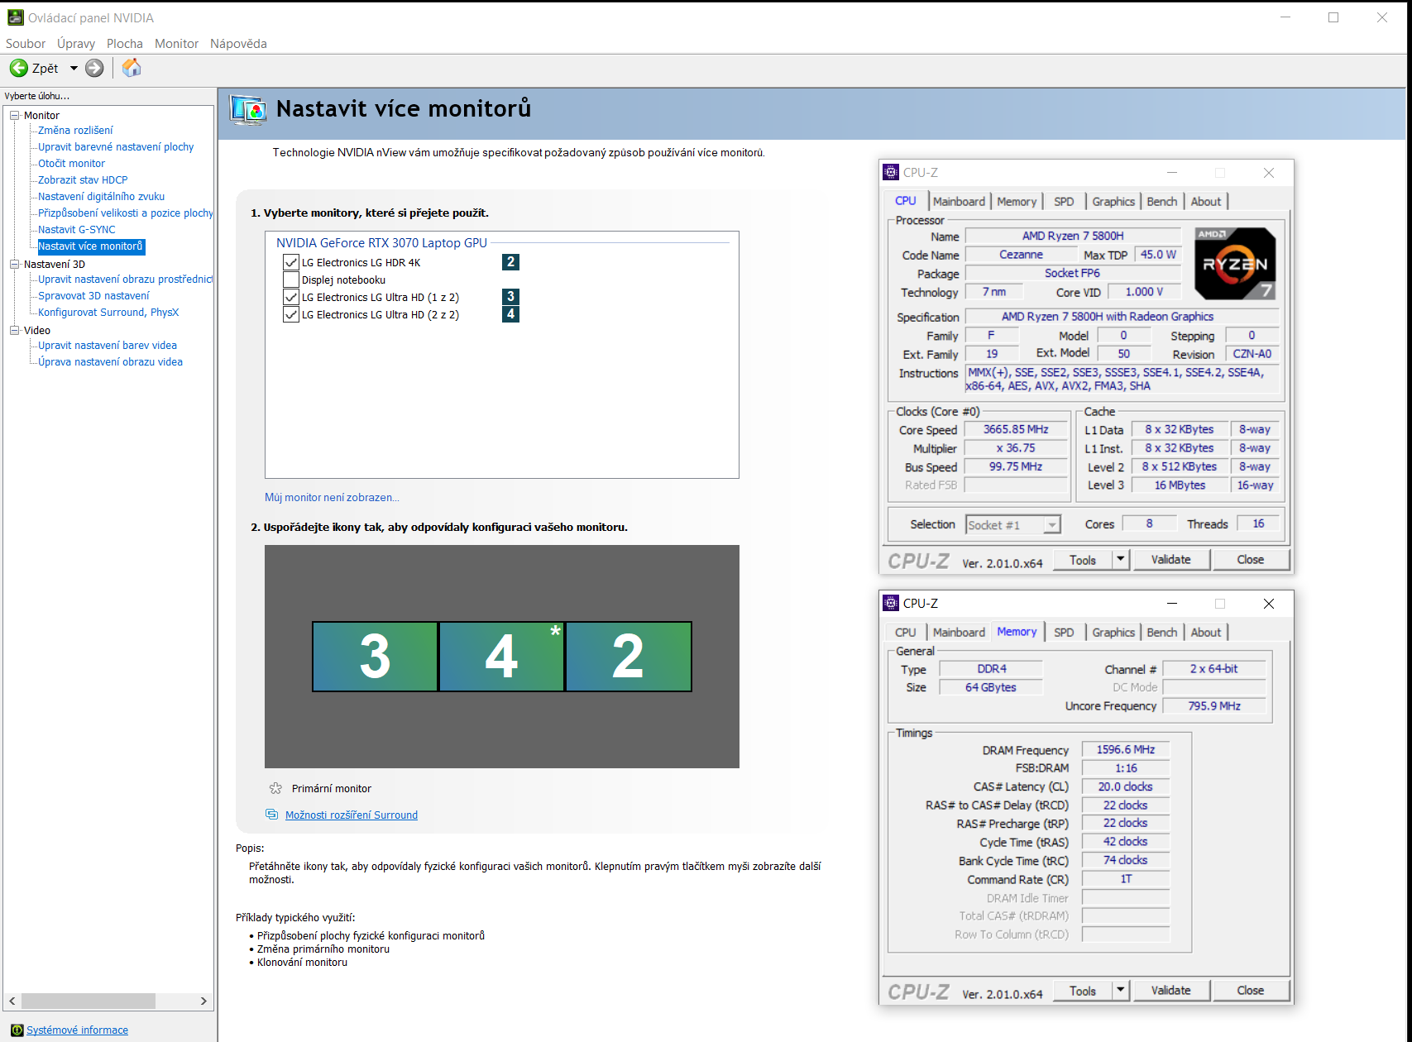Enable the Displej notebooku checkbox
This screenshot has width=1412, height=1042.
click(x=290, y=280)
